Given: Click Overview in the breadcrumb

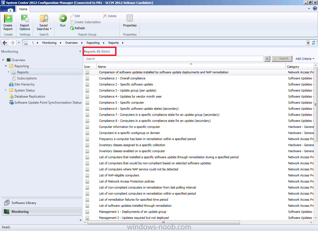Looking at the screenshot, I should (71, 43).
